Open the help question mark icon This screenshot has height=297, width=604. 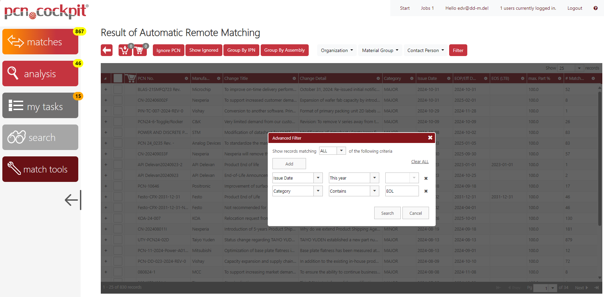click(595, 8)
